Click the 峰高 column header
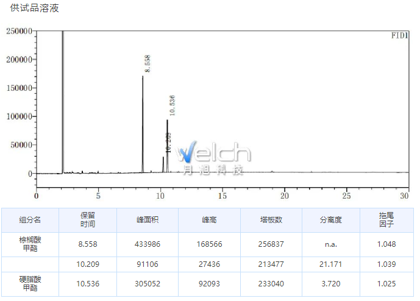 (x=210, y=220)
